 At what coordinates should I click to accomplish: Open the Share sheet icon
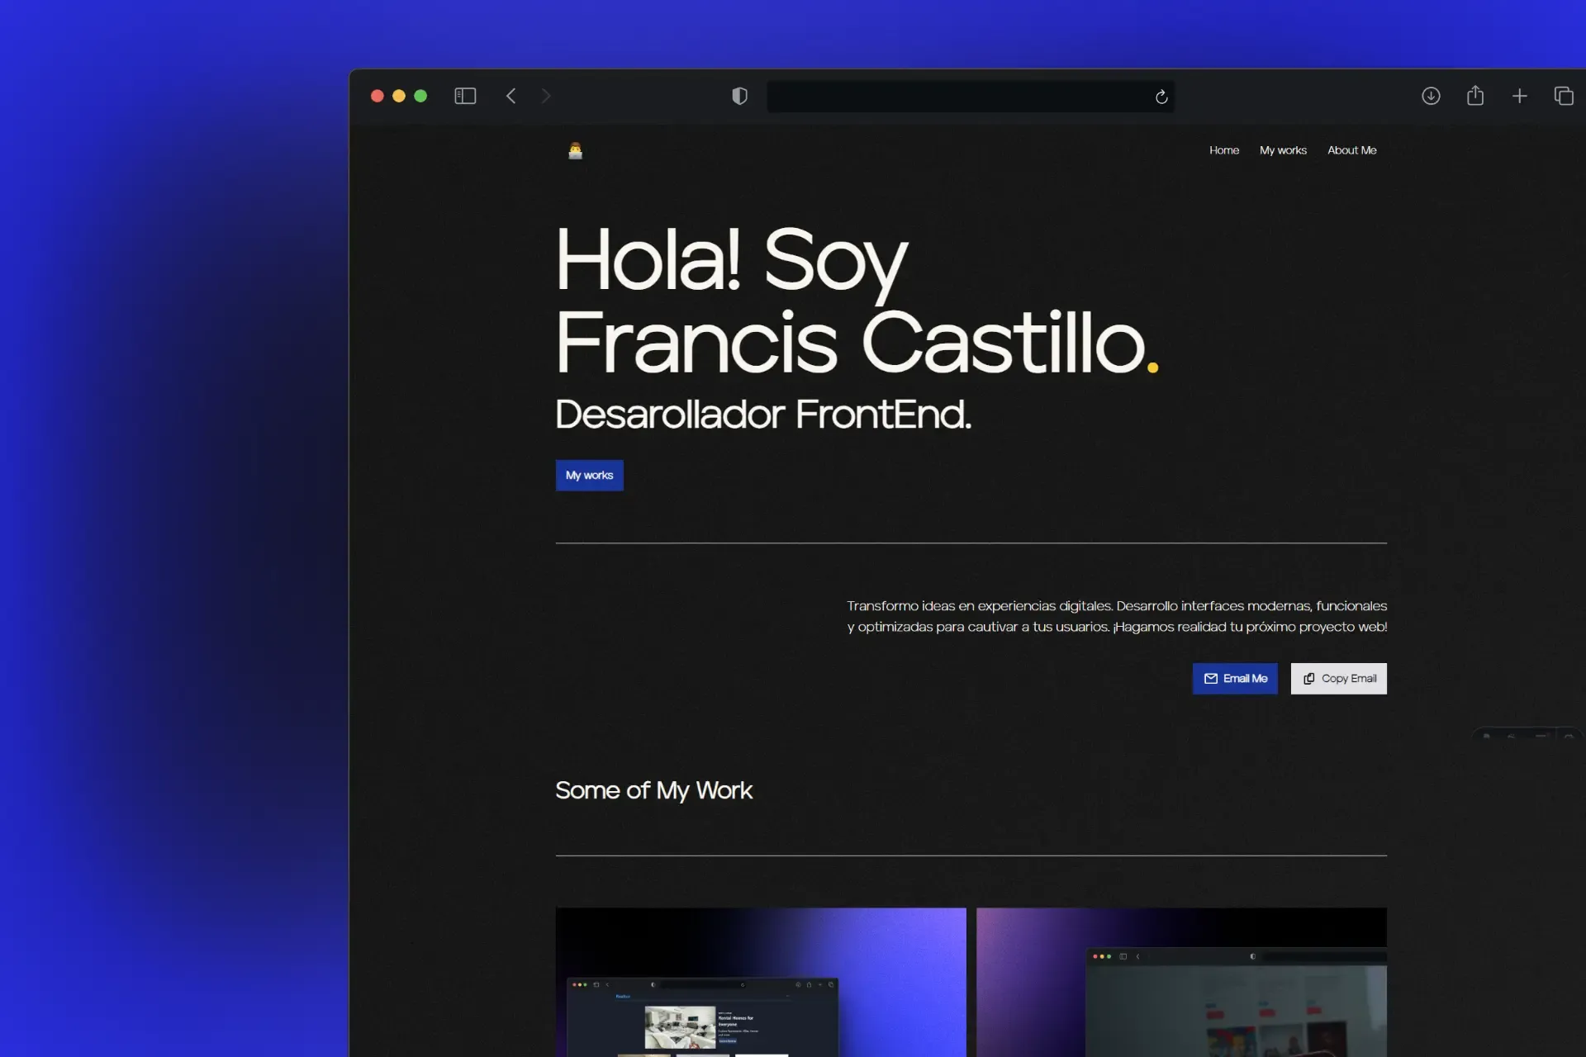pyautogui.click(x=1475, y=95)
